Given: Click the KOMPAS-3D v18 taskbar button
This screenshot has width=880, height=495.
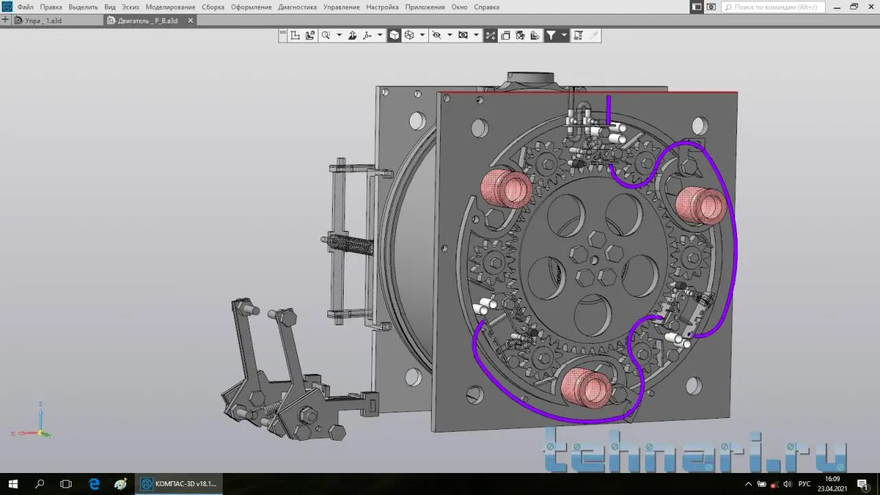Looking at the screenshot, I should 179,484.
